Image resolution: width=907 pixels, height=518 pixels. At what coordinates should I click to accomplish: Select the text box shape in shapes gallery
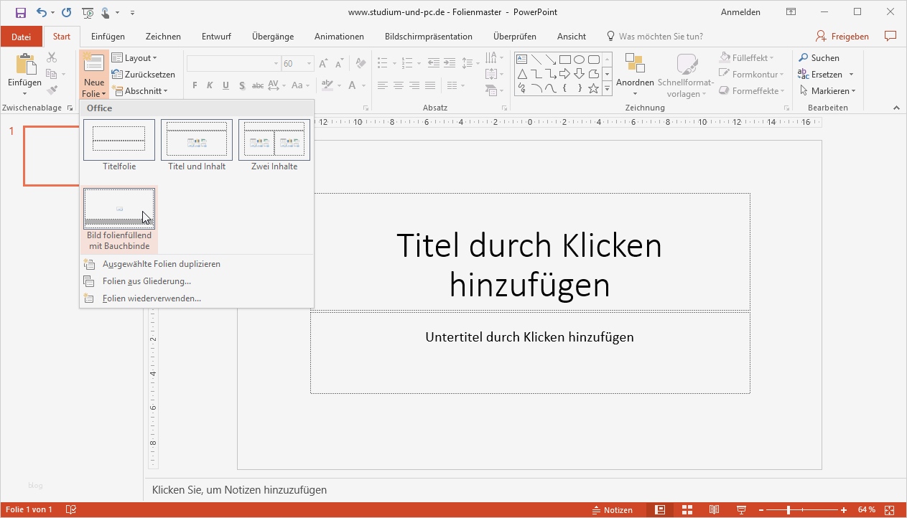click(522, 59)
